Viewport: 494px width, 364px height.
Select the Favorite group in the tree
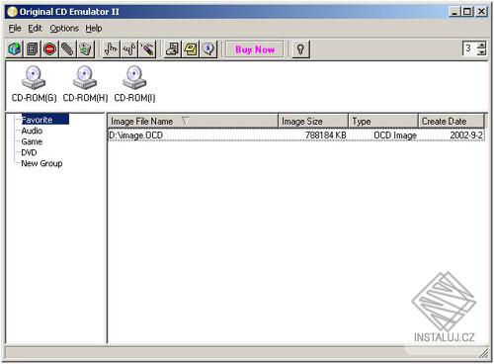(45, 120)
